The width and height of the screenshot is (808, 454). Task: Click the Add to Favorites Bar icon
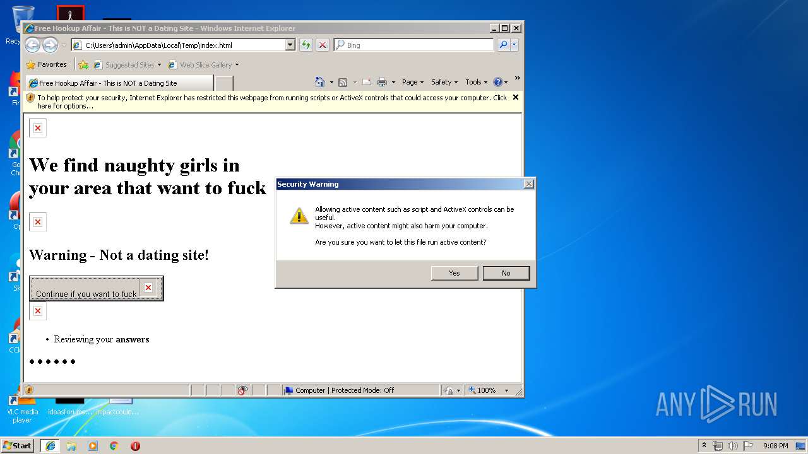pyautogui.click(x=83, y=64)
